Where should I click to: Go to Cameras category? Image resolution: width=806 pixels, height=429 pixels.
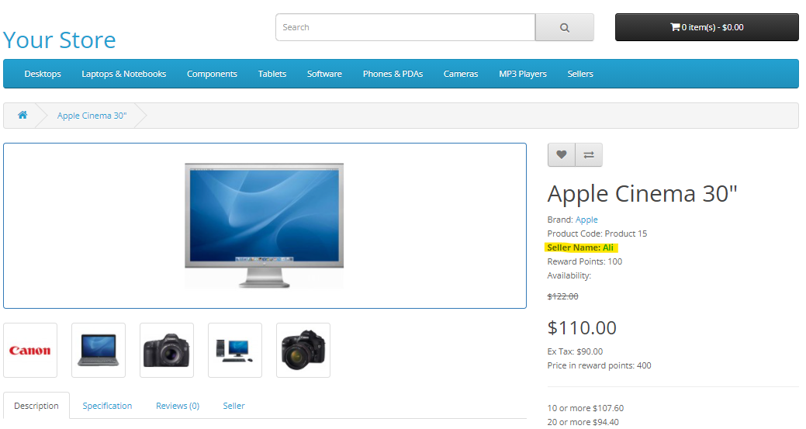461,74
